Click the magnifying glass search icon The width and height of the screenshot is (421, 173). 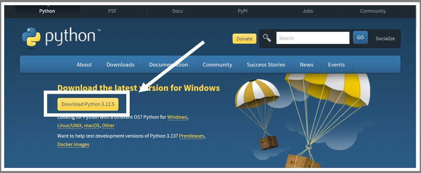[x=267, y=38]
